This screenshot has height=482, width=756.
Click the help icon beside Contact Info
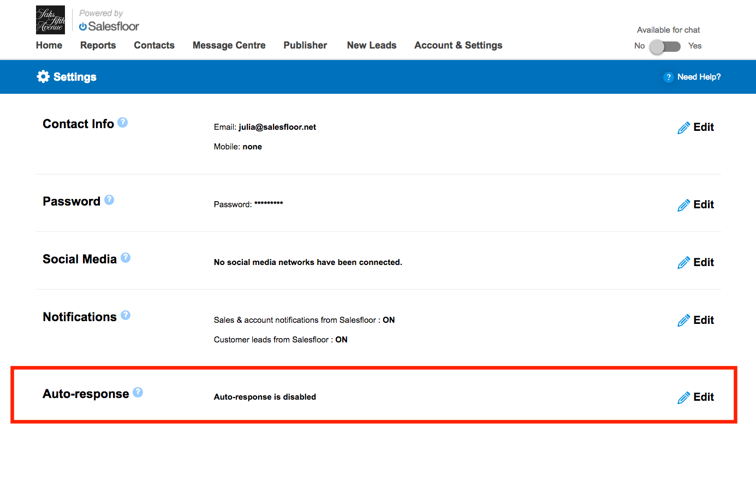point(123,123)
